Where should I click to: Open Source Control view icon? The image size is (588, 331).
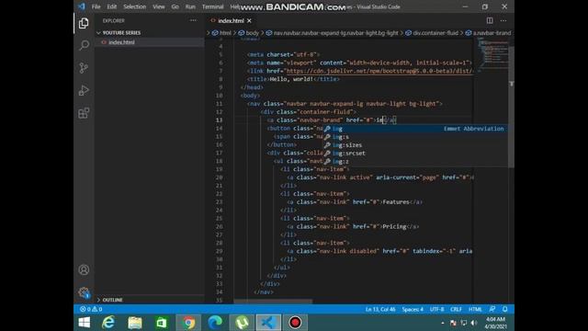(x=84, y=68)
